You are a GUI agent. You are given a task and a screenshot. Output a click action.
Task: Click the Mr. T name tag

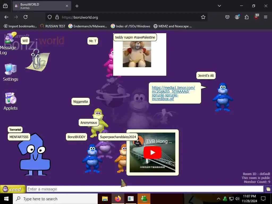(93, 41)
